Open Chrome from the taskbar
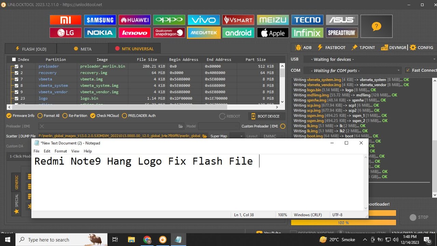 coord(147,240)
